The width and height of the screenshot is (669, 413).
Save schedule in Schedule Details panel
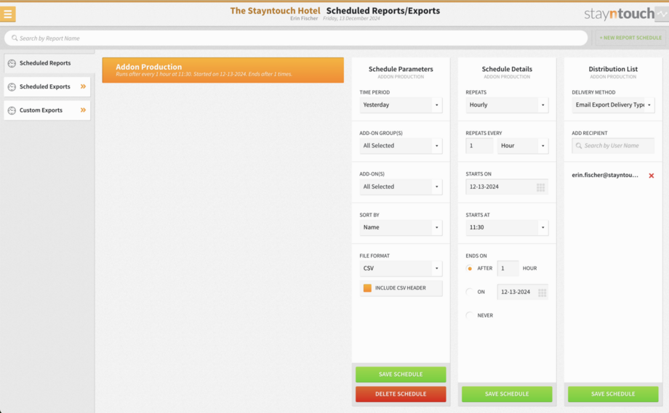click(x=507, y=394)
